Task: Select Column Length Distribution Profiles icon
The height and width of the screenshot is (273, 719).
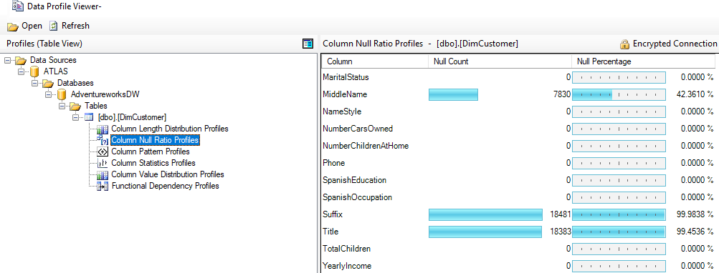Action: 103,129
